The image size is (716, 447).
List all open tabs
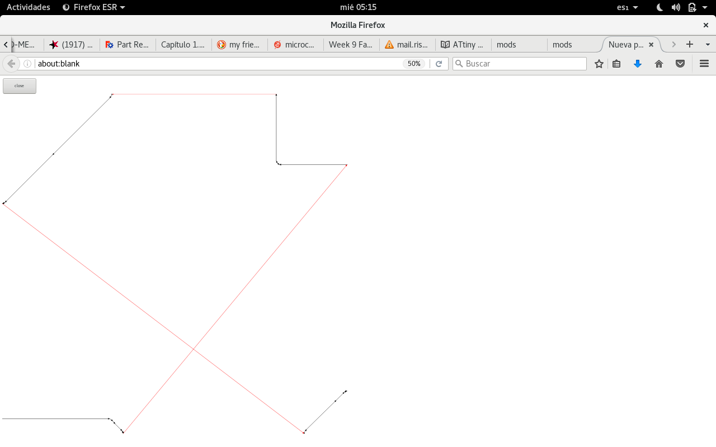click(x=708, y=44)
